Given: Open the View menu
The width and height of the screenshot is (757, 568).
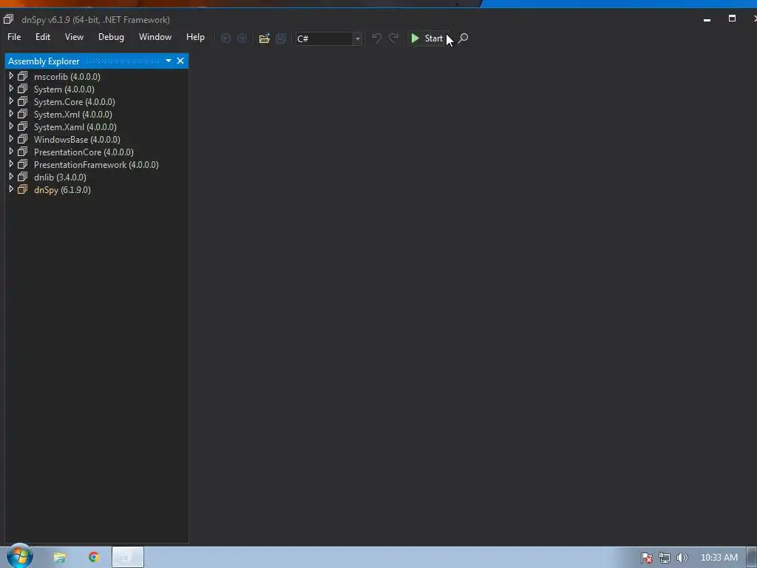Looking at the screenshot, I should (x=74, y=37).
